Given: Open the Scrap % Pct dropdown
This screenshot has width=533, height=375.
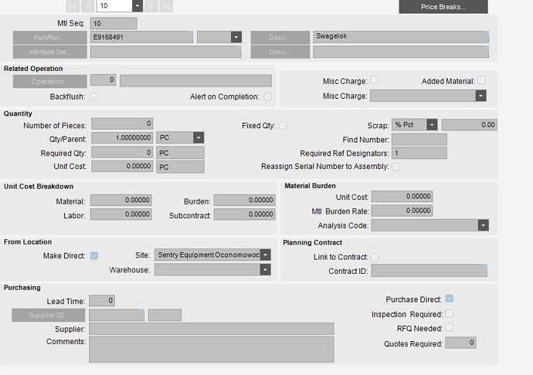Looking at the screenshot, I should click(432, 125).
